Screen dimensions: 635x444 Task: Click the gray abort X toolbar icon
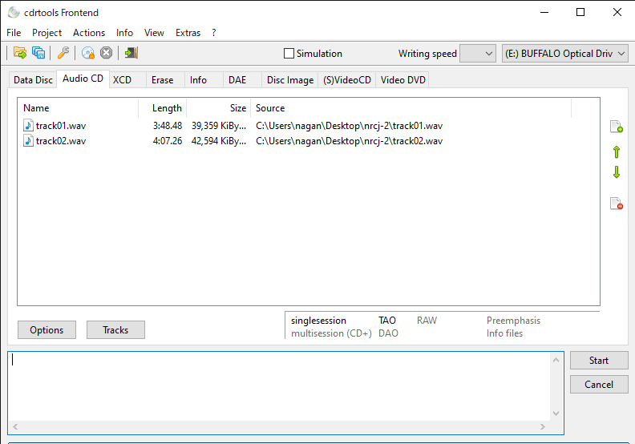tap(106, 53)
